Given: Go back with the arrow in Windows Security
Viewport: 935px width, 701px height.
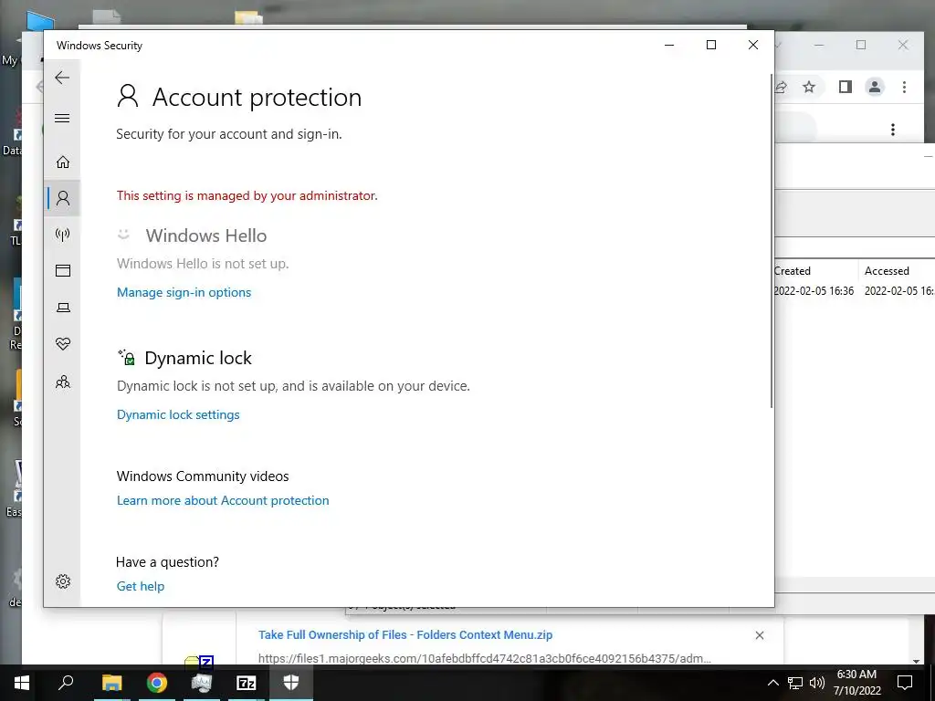Looking at the screenshot, I should point(62,78).
